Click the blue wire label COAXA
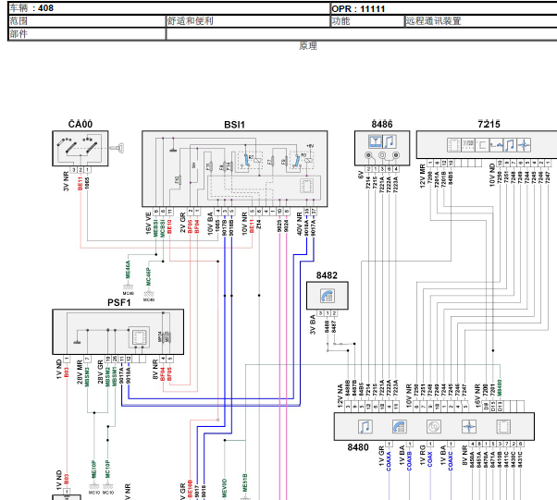Image resolution: width=557 pixels, height=500 pixels. [389, 462]
